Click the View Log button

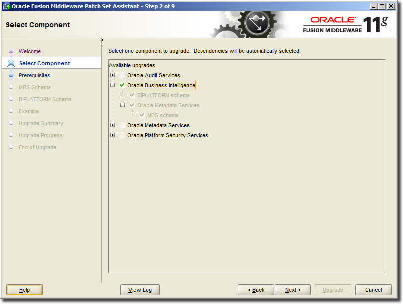click(x=140, y=290)
